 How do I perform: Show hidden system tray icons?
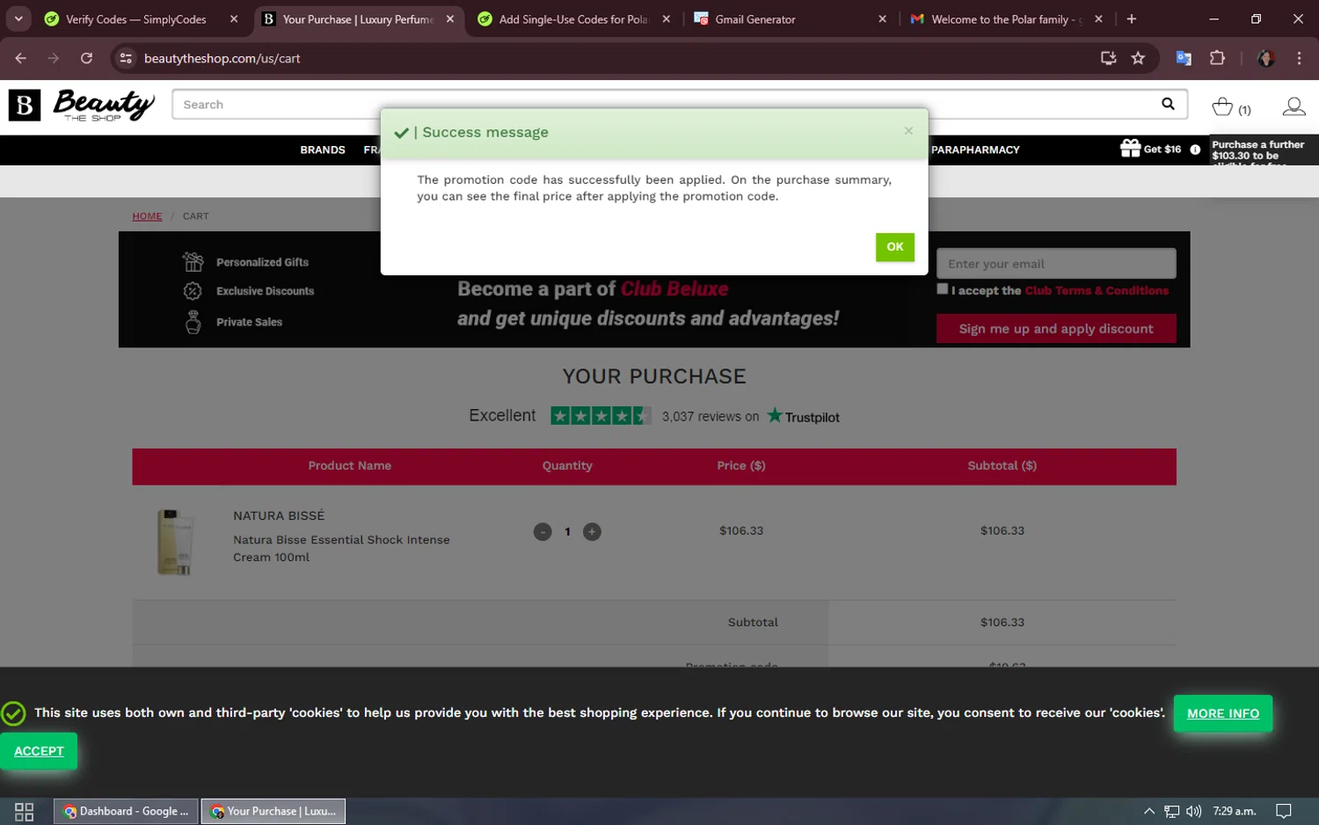point(1148,811)
